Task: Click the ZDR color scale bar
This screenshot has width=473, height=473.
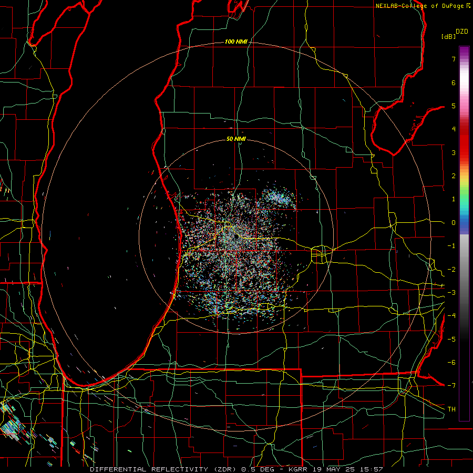Action: 464,233
